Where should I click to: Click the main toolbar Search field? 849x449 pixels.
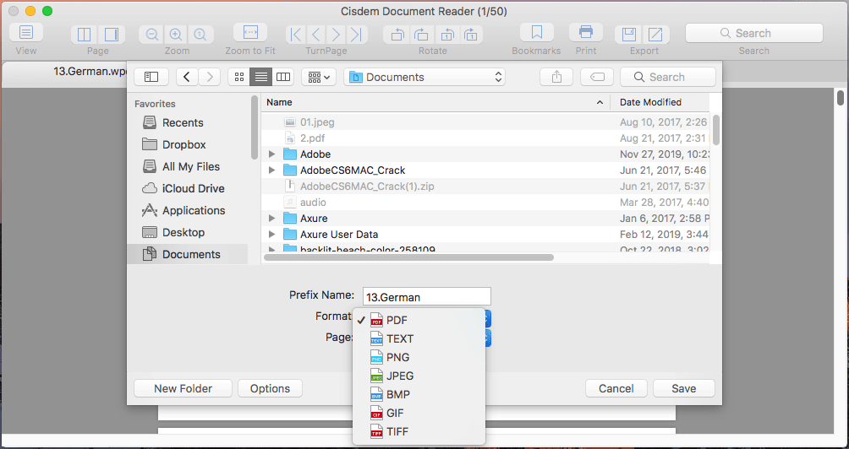(x=753, y=33)
